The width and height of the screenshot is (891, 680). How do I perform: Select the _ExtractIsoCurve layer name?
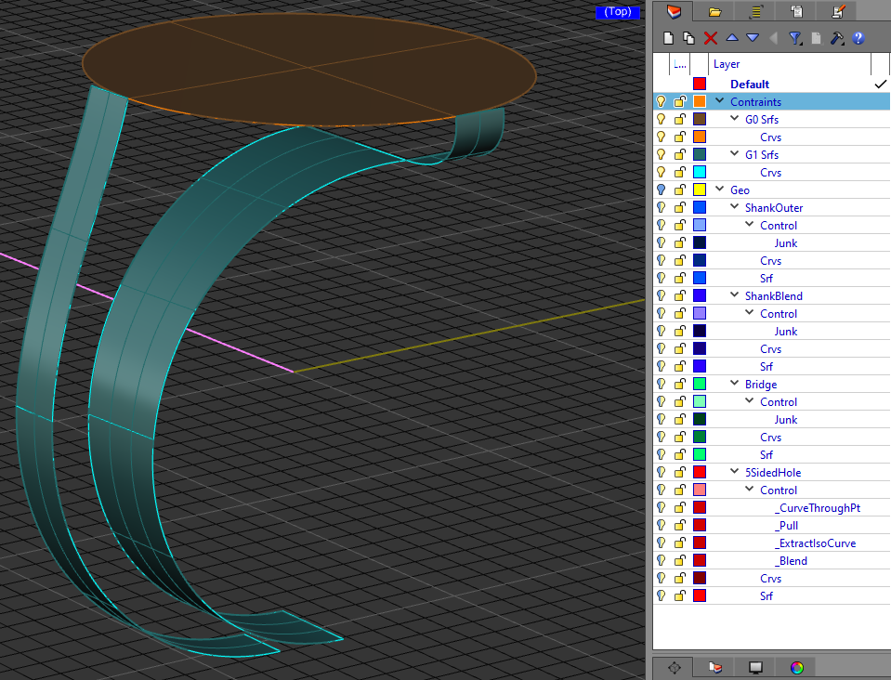coord(816,543)
